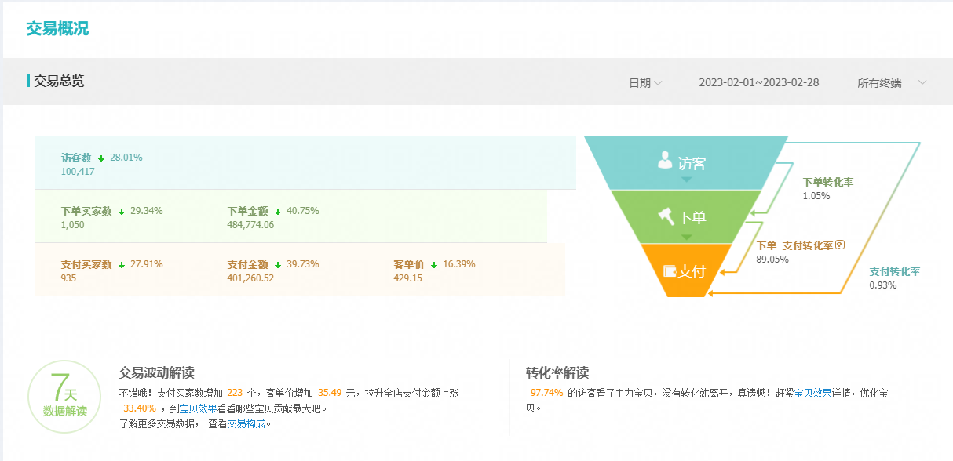
Task: Follow the 交易构成 link
Action: coord(246,423)
